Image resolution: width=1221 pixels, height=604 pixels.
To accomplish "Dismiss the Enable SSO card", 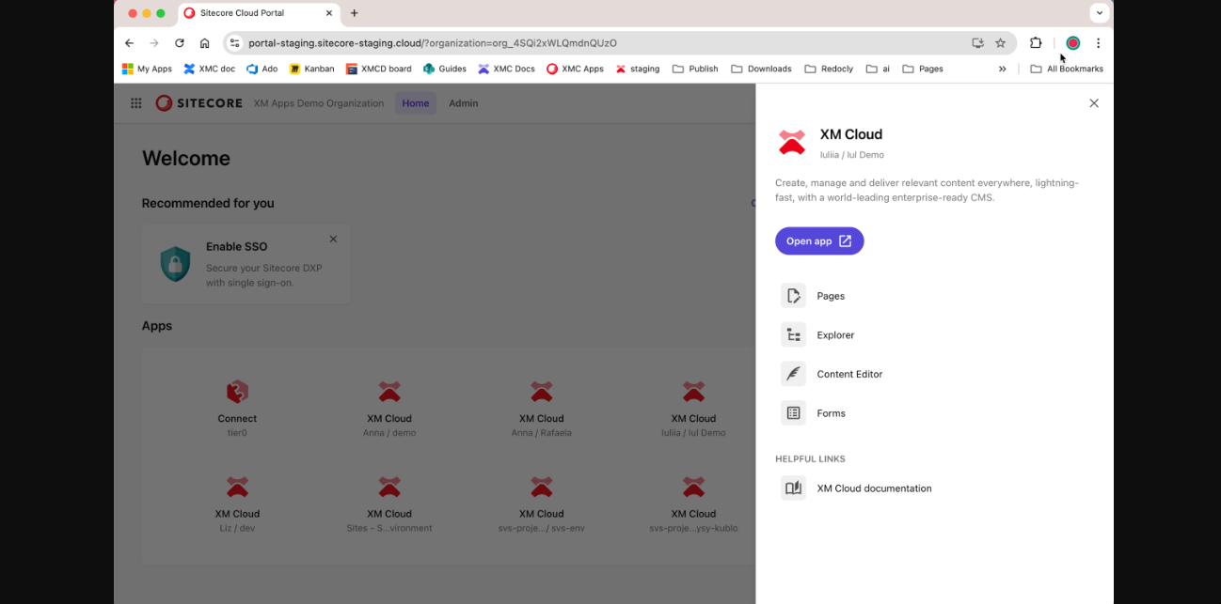I will (x=333, y=239).
